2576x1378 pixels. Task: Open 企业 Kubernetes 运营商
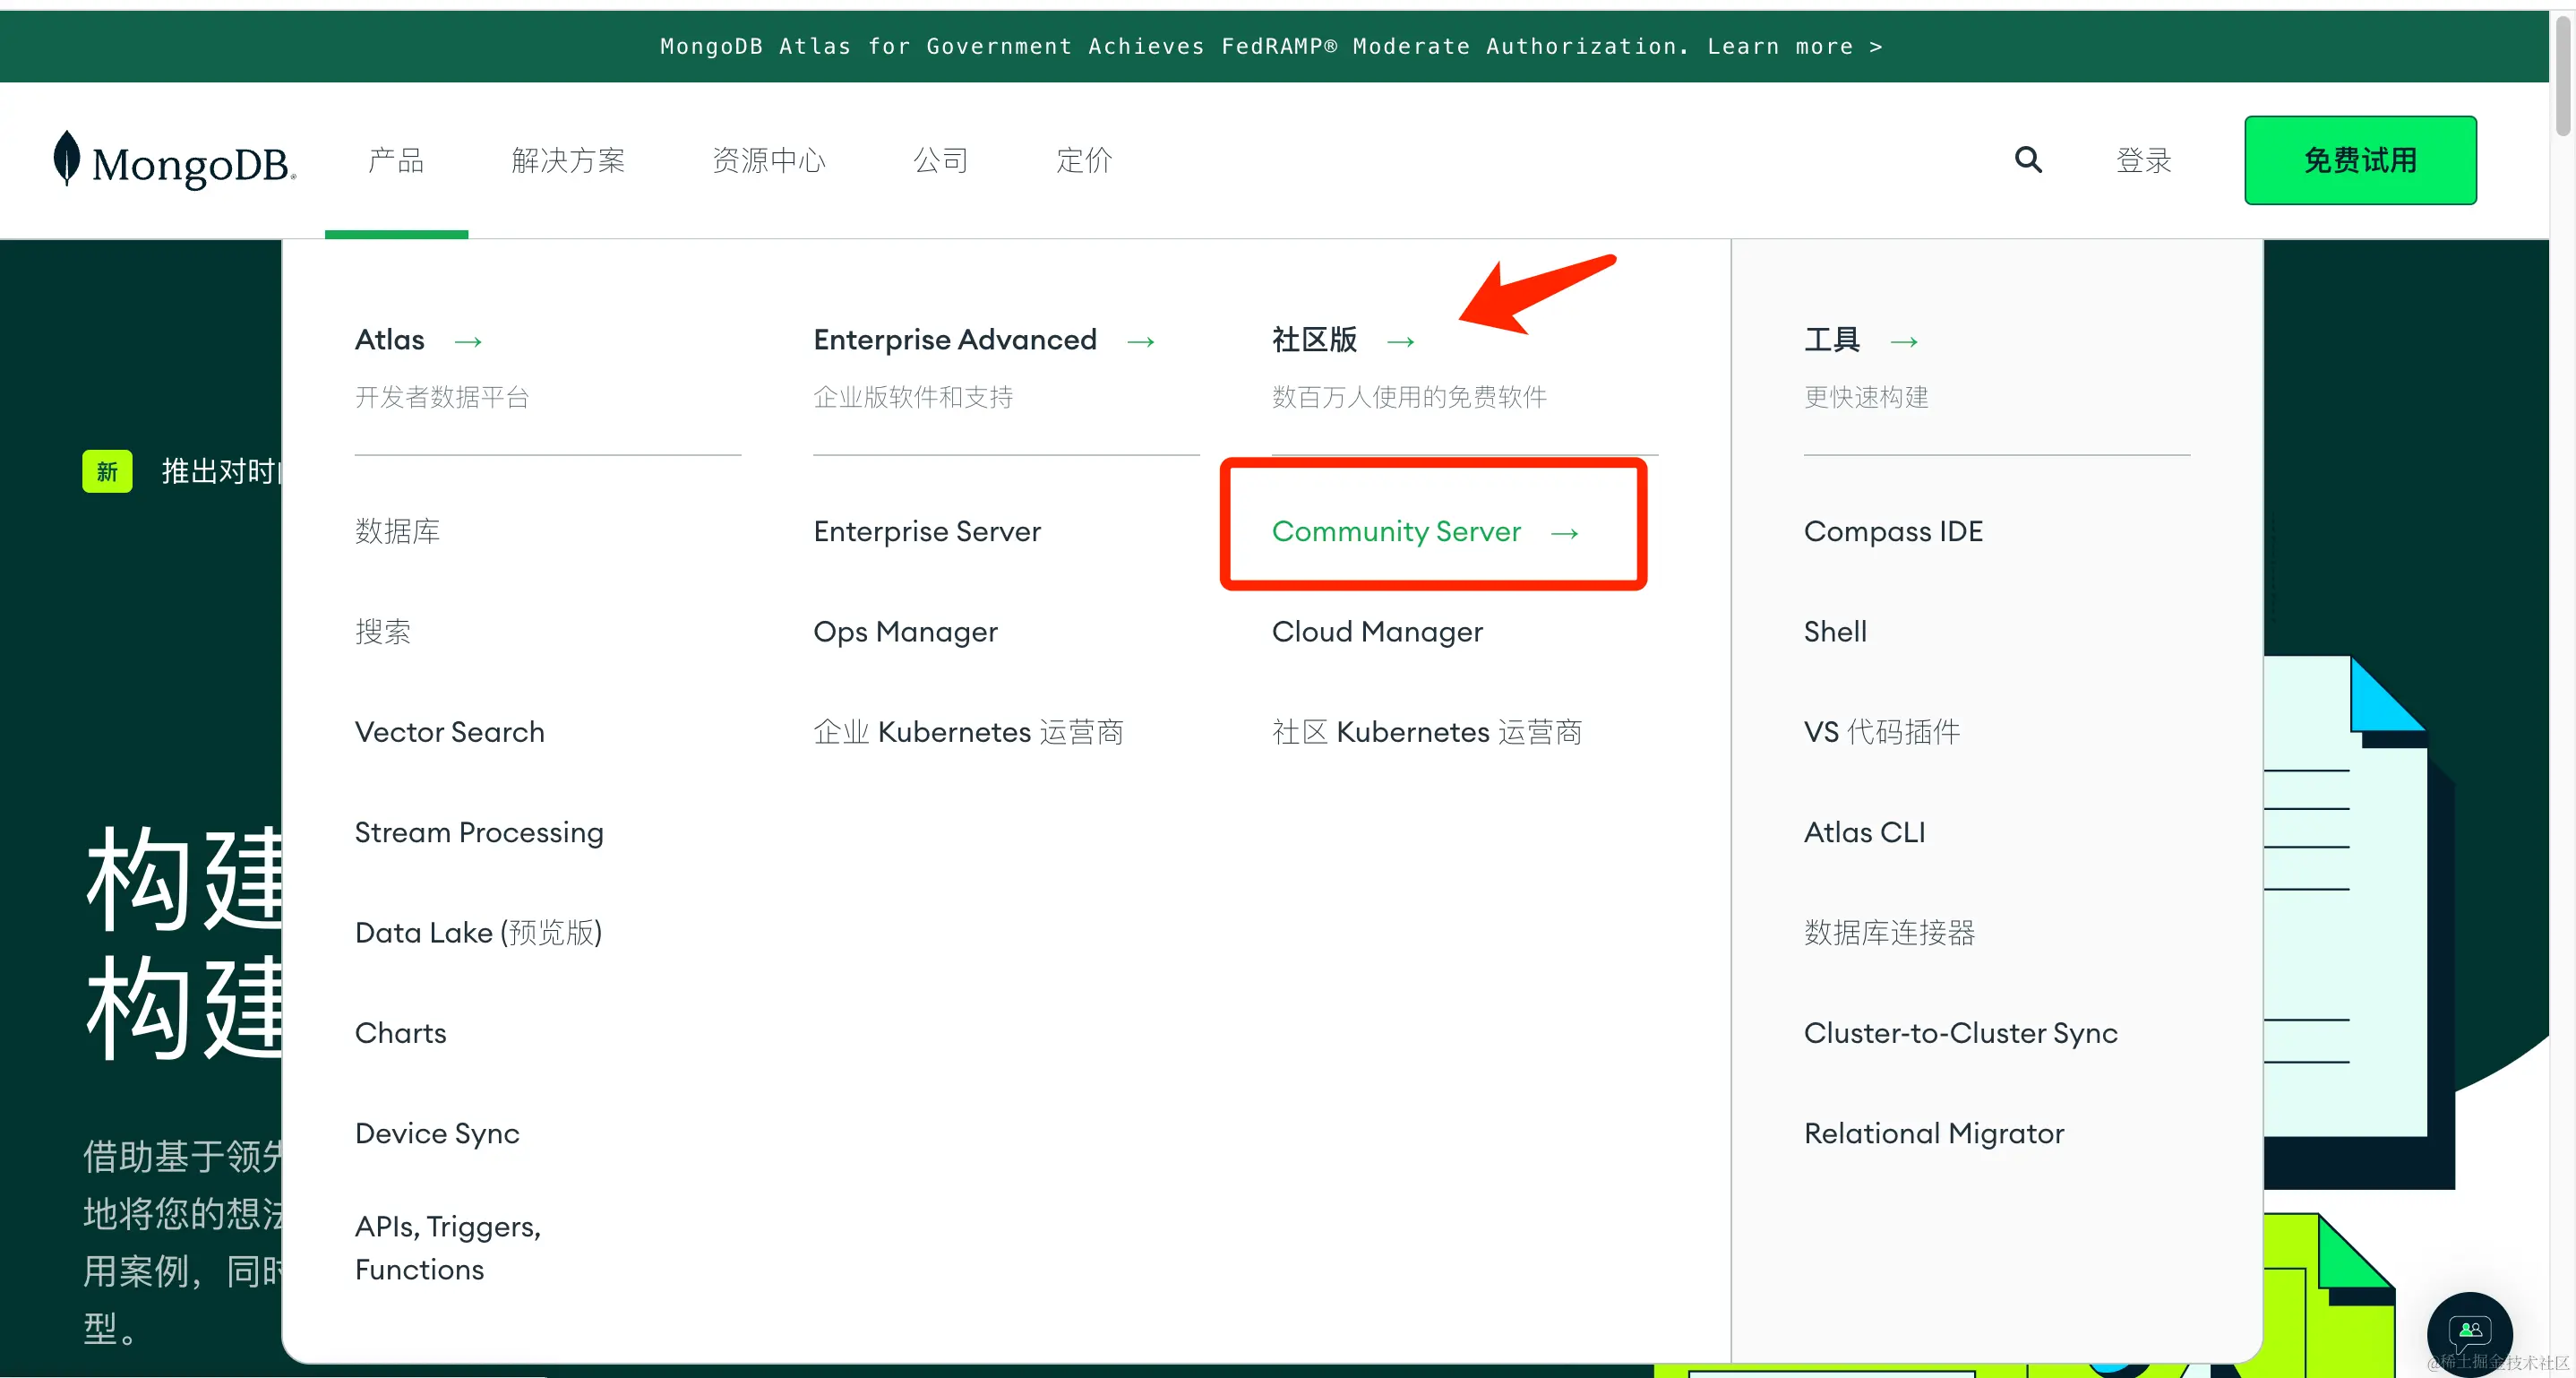[967, 732]
